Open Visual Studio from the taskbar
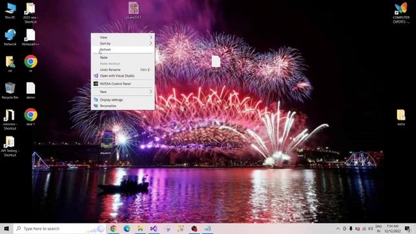Screen dimensions: 416x234 pyautogui.click(x=153, y=228)
